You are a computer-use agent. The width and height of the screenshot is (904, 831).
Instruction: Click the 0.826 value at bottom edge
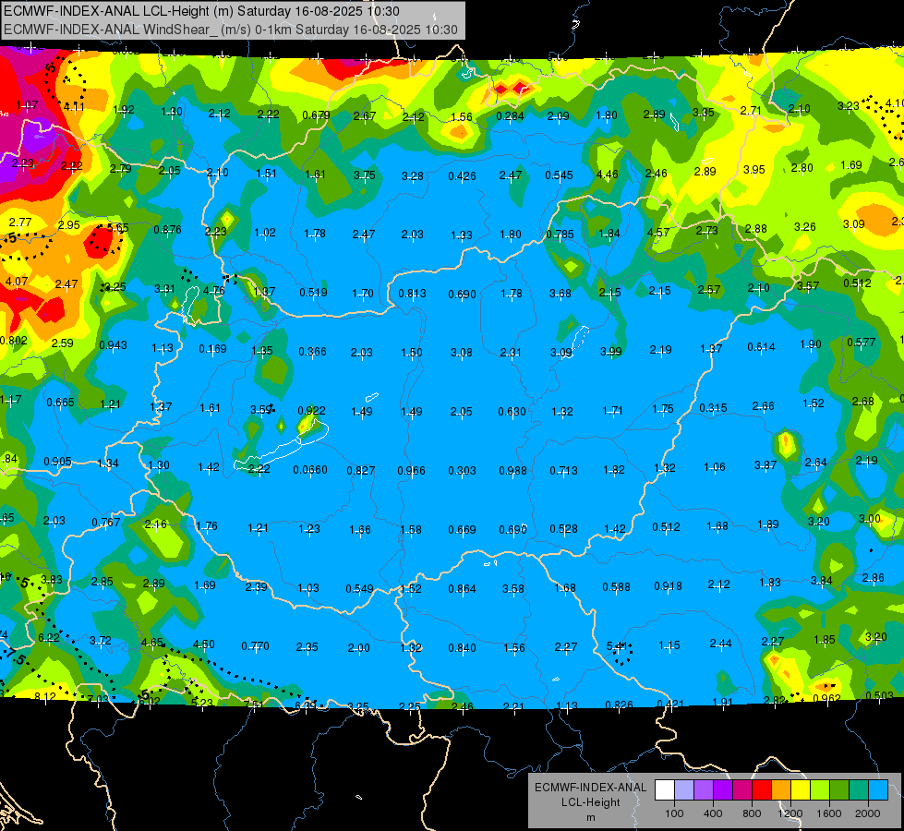click(x=620, y=705)
